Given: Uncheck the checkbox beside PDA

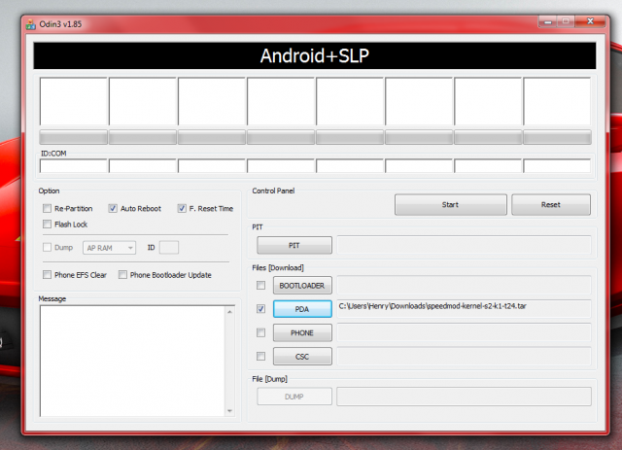Looking at the screenshot, I should click(x=261, y=309).
